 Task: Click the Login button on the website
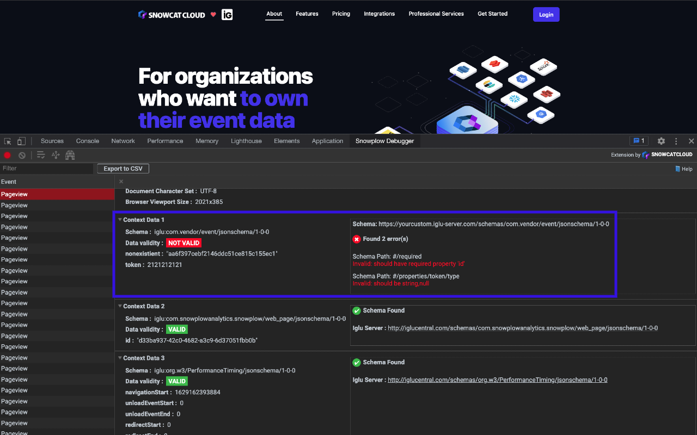coord(546,15)
